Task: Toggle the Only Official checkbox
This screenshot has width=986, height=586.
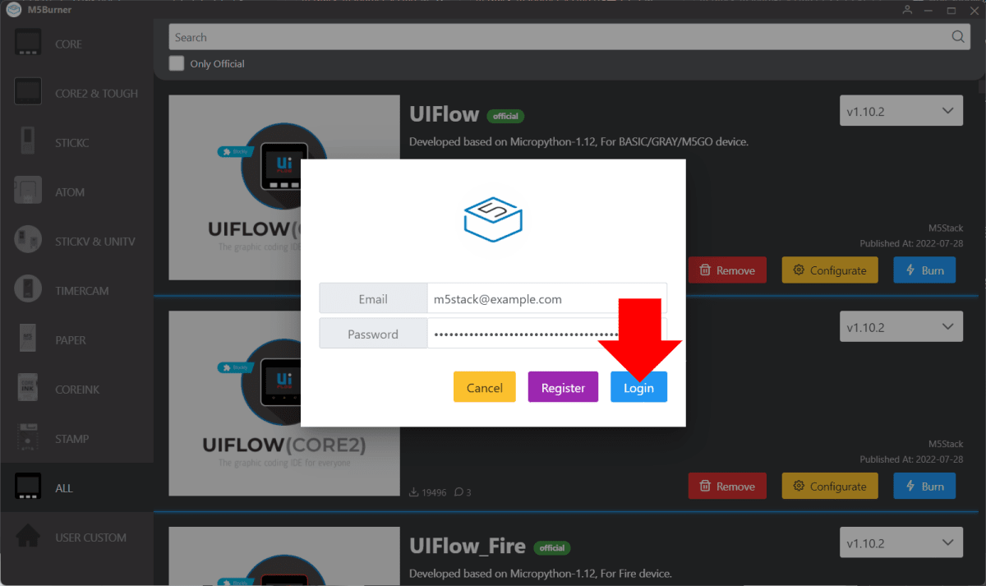Action: (177, 63)
